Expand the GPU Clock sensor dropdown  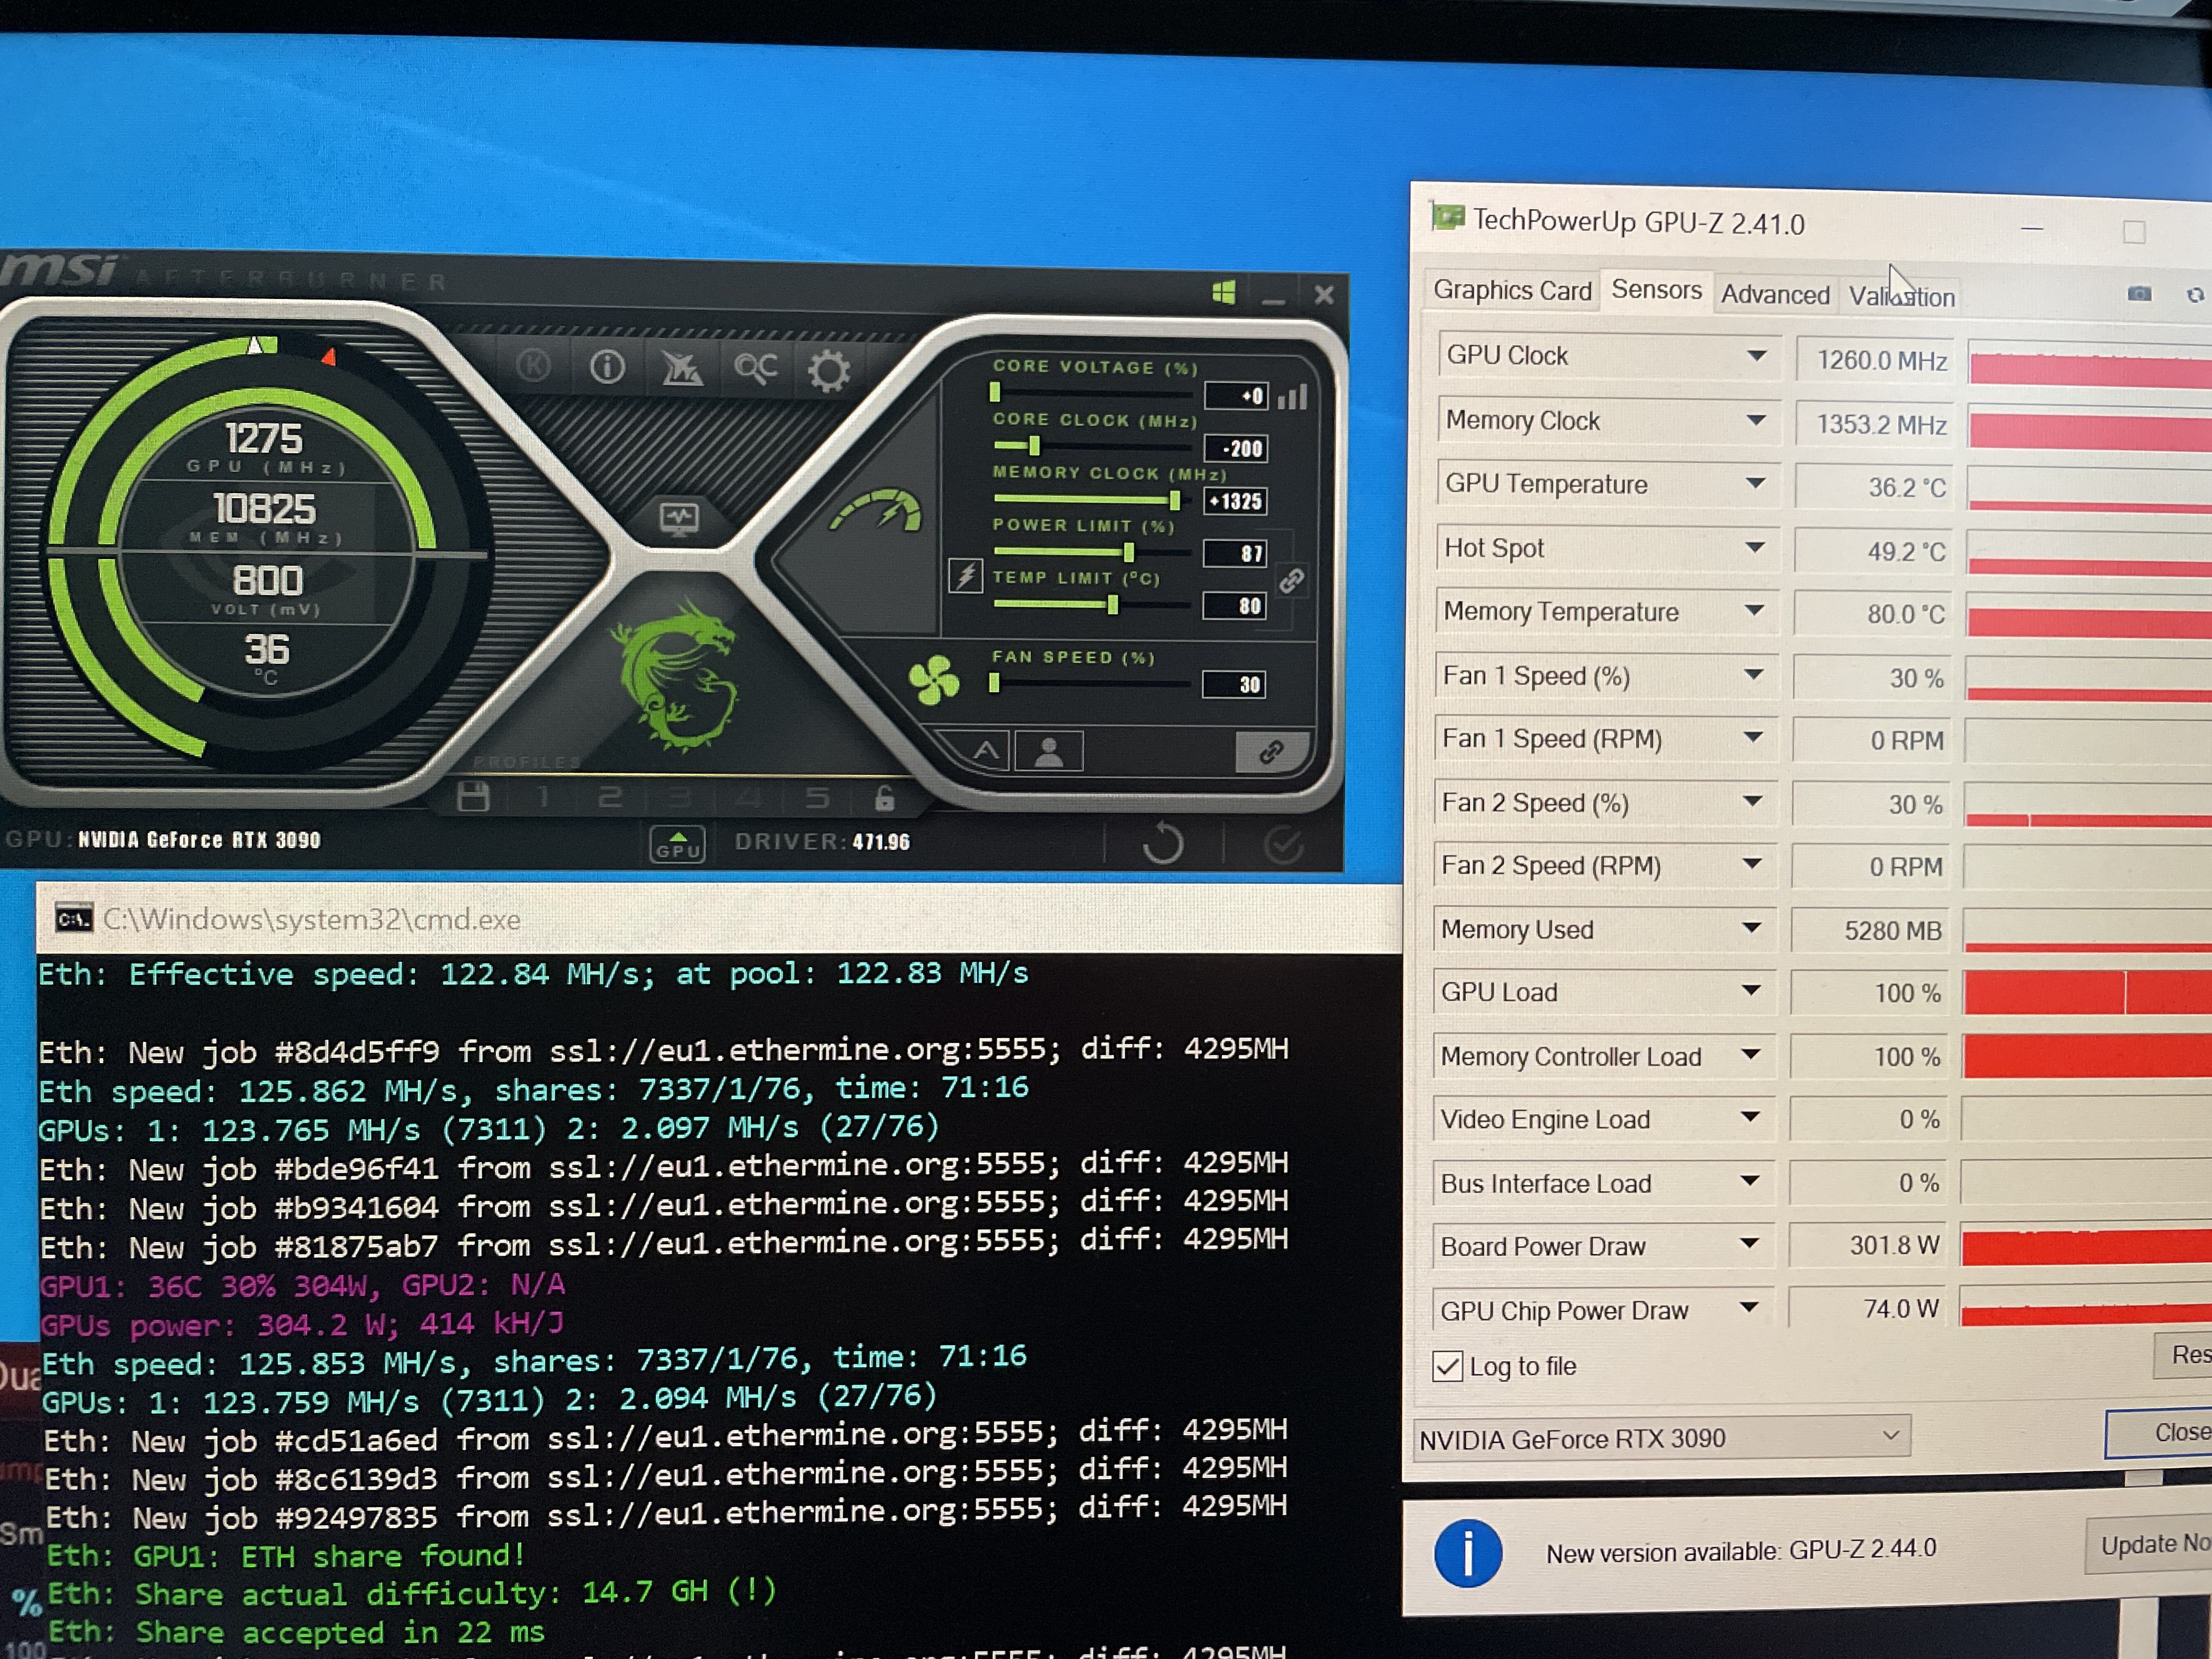click(1756, 357)
